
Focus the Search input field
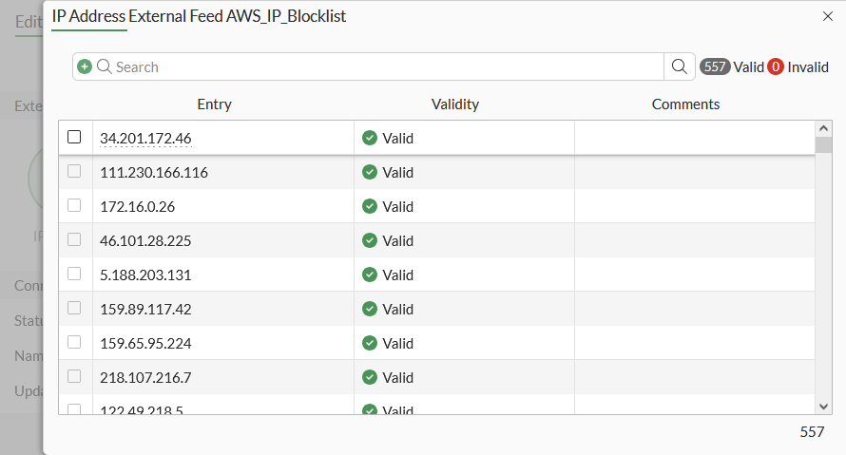380,66
